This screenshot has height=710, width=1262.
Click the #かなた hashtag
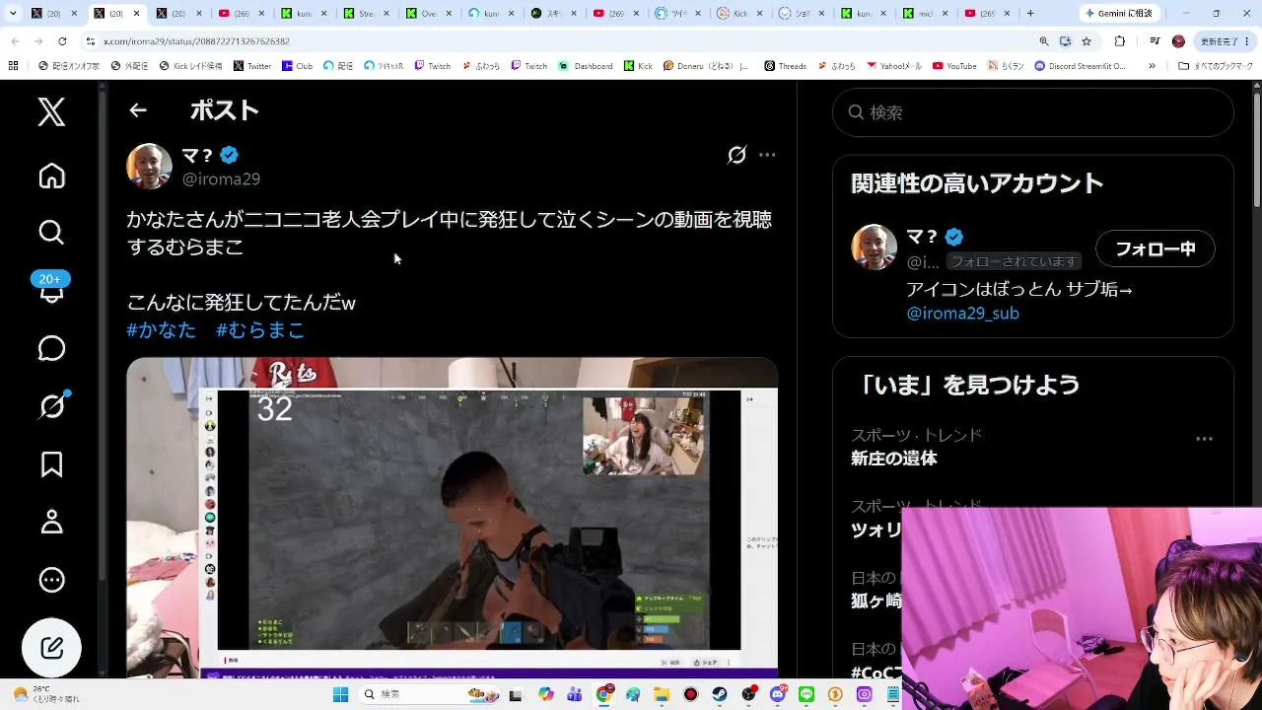click(x=161, y=330)
